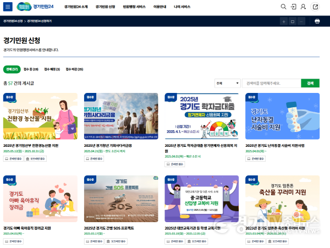Click the print icon
Image resolution: width=330 pixels, height=248 pixels.
(x=317, y=21)
